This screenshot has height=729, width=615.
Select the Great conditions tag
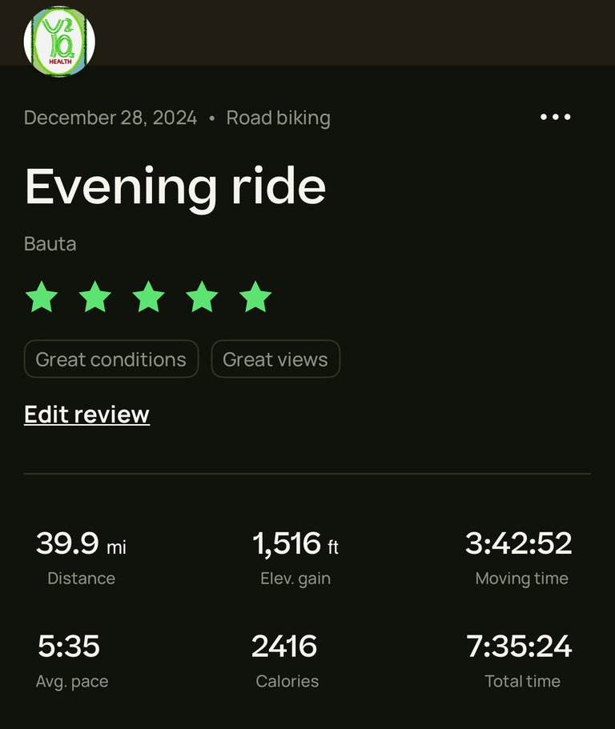pos(111,359)
